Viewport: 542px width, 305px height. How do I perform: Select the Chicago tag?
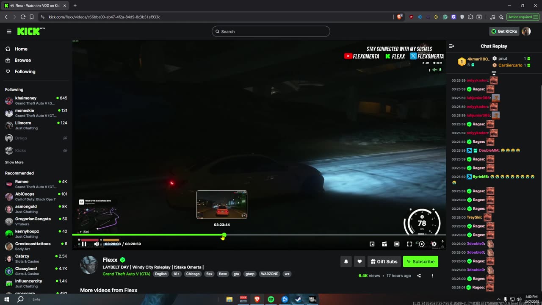[x=193, y=274]
